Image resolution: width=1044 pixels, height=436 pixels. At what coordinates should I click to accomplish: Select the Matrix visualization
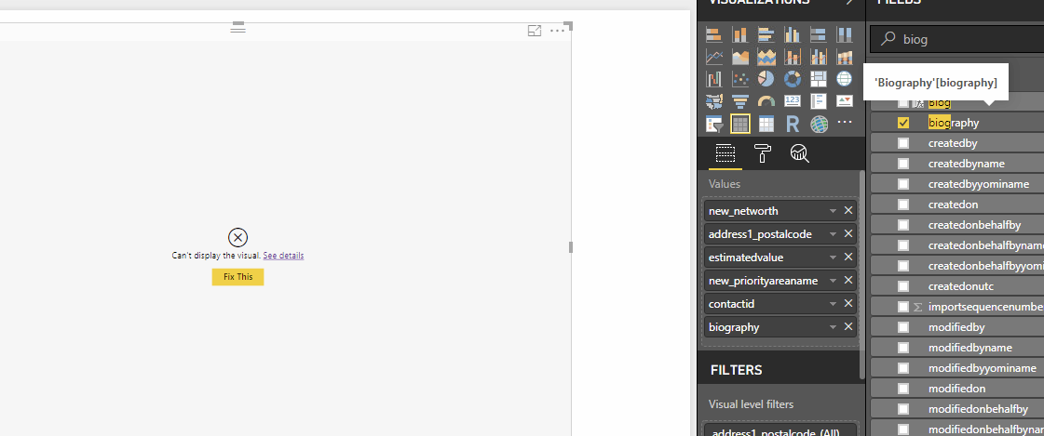(x=766, y=124)
